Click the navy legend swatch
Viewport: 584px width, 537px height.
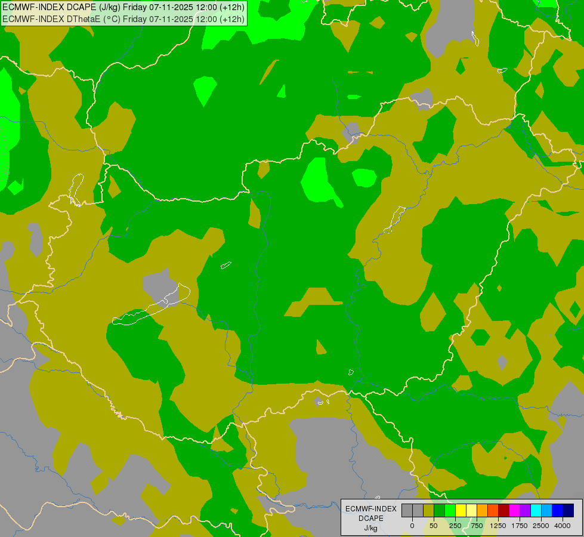coord(568,510)
